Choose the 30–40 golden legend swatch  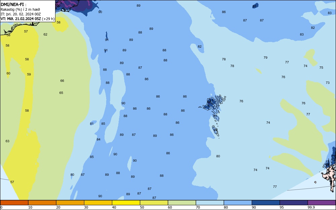[98, 203]
